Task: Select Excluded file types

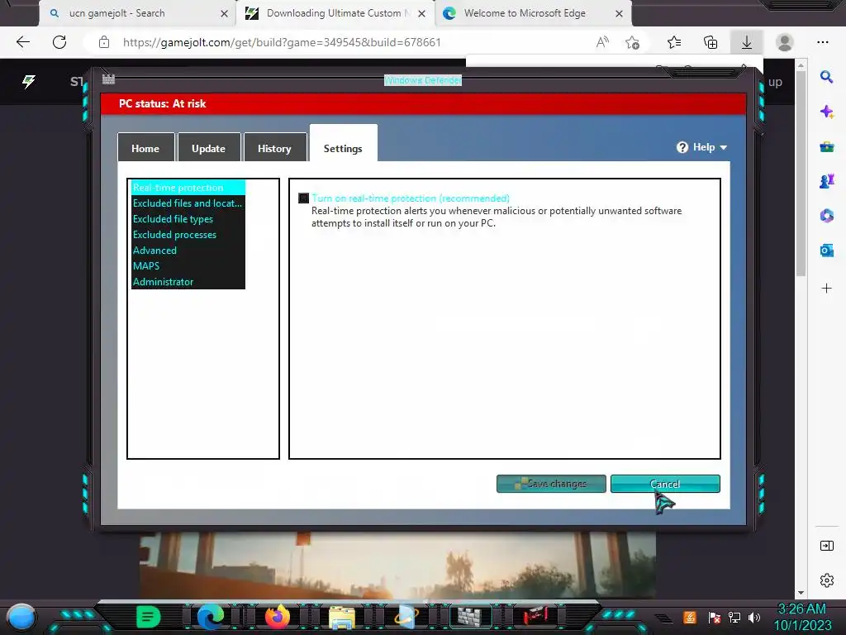Action: [188, 218]
